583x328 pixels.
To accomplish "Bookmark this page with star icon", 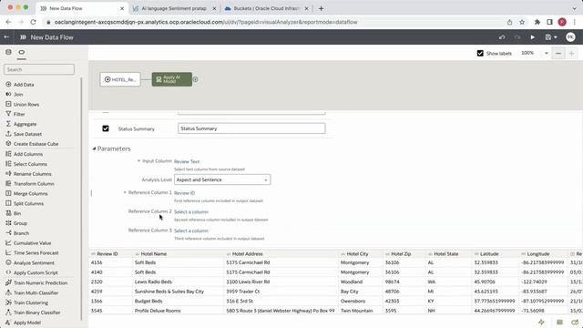I will coord(522,22).
